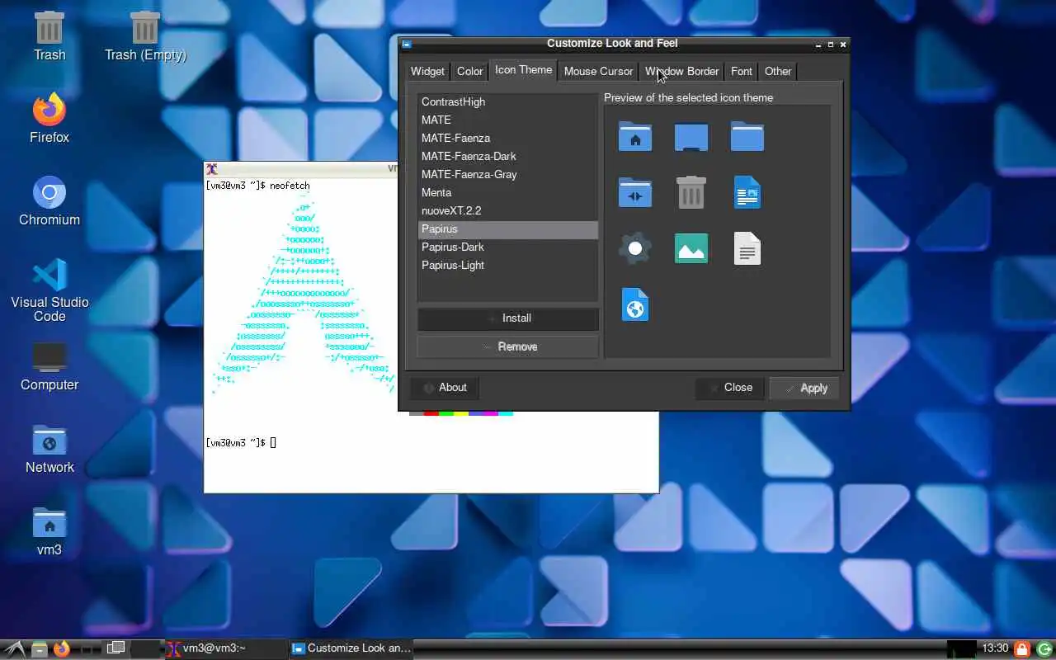Screen dimensions: 1056x660
Task: Click the web globe document preview icon
Action: (x=635, y=304)
